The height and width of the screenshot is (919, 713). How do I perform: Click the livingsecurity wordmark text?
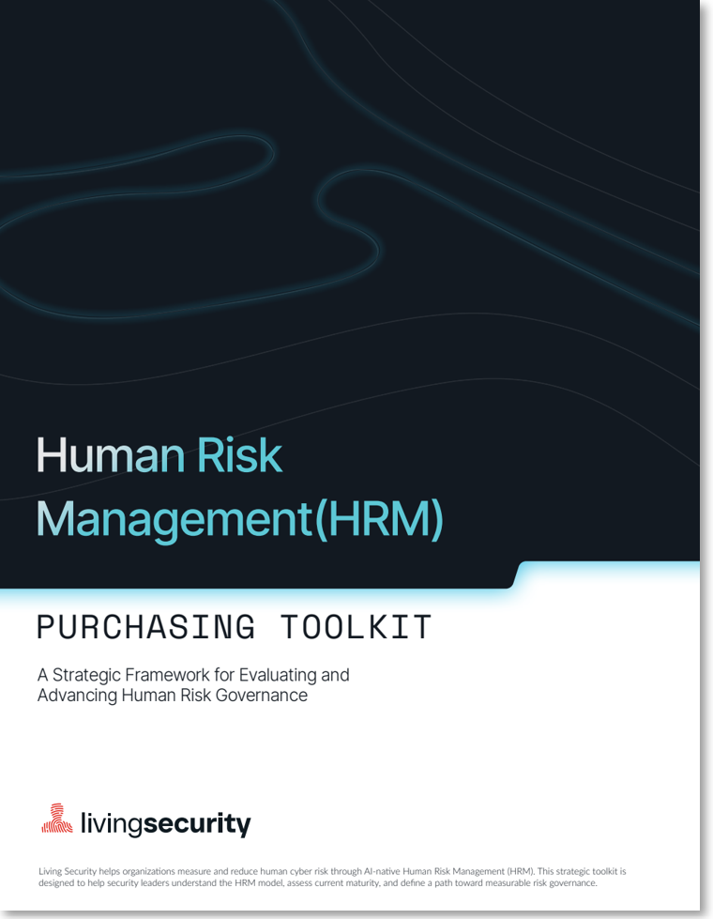(x=165, y=824)
